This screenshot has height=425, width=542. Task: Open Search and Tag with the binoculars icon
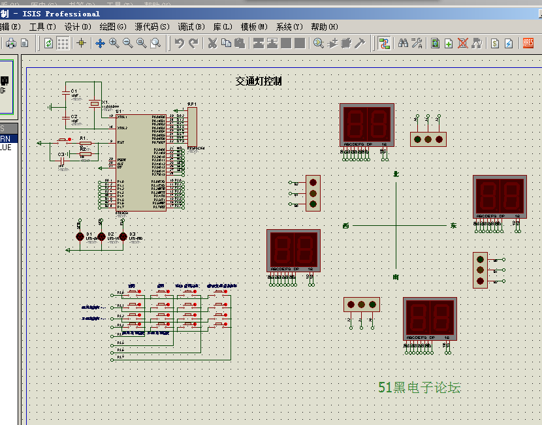pos(403,43)
